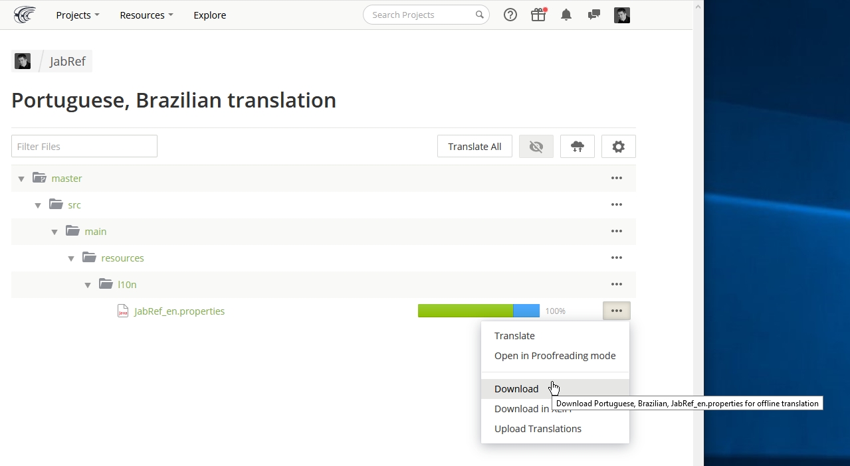
Task: Choose Upload Translations menu entry
Action: coord(538,429)
